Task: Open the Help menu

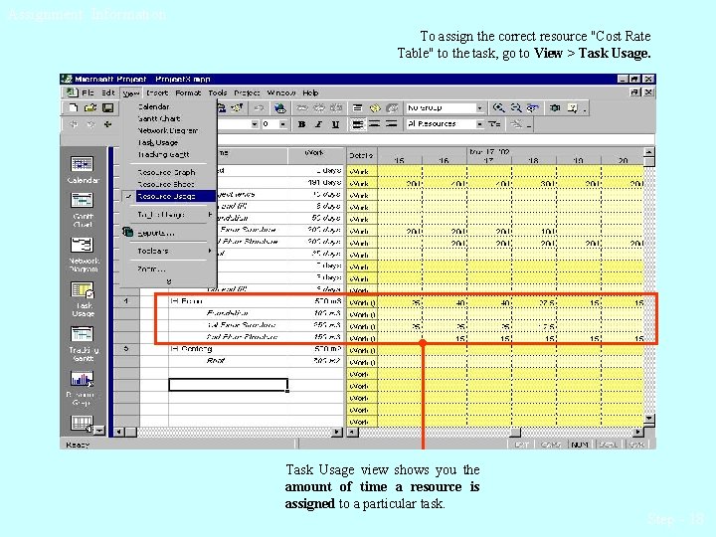Action: point(310,92)
